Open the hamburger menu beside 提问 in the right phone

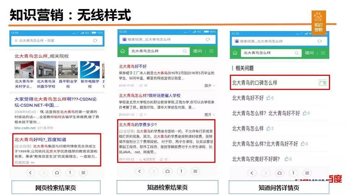[323, 53]
